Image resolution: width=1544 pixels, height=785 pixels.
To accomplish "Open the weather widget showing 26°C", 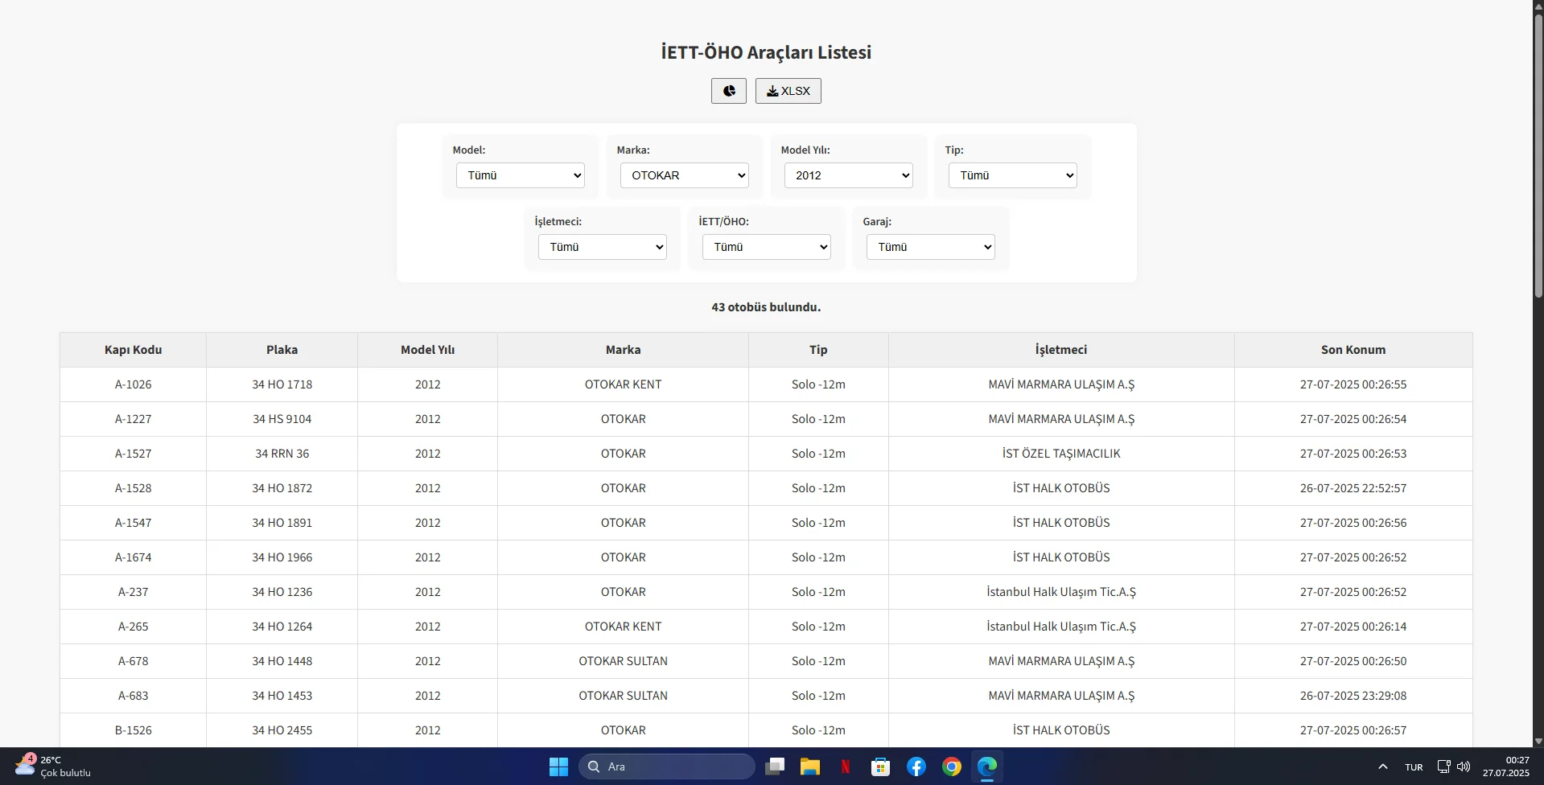I will coord(48,766).
